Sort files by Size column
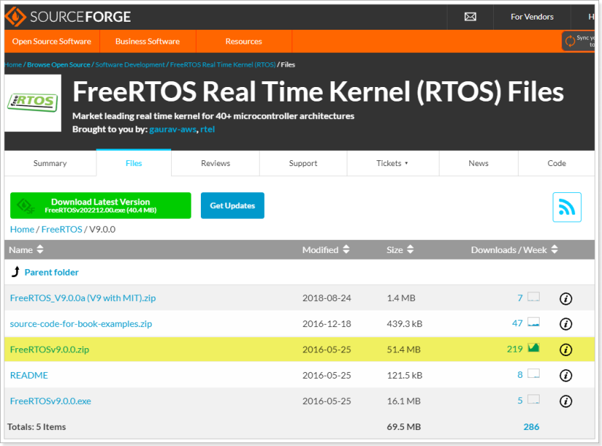The image size is (602, 446). [x=400, y=250]
